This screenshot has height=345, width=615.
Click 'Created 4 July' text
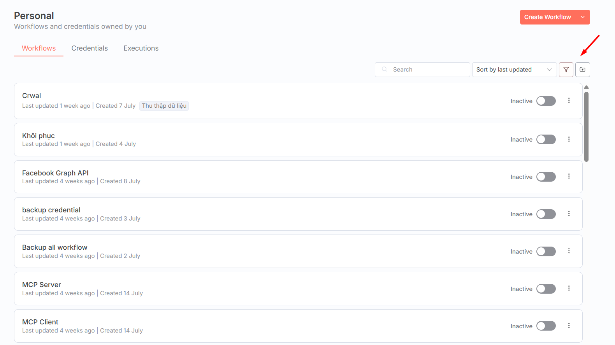pos(116,144)
